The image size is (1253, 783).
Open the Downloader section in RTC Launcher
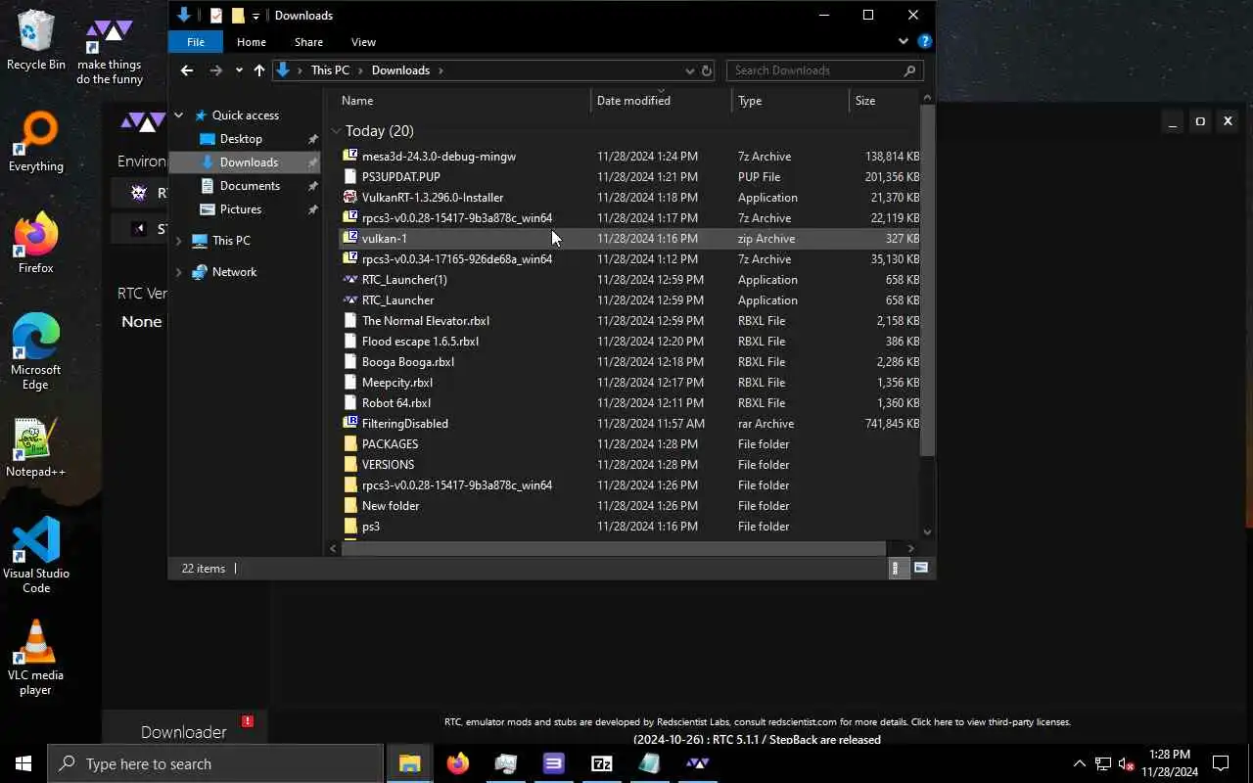point(184,732)
